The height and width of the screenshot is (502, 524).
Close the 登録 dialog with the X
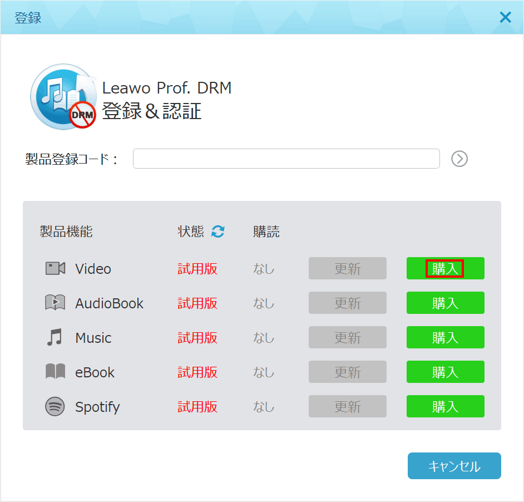coord(505,17)
